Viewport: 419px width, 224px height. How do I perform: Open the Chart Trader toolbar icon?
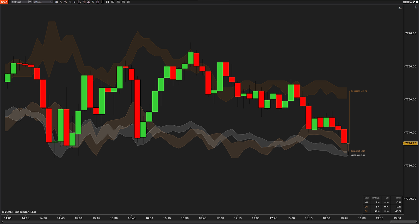click(84, 2)
